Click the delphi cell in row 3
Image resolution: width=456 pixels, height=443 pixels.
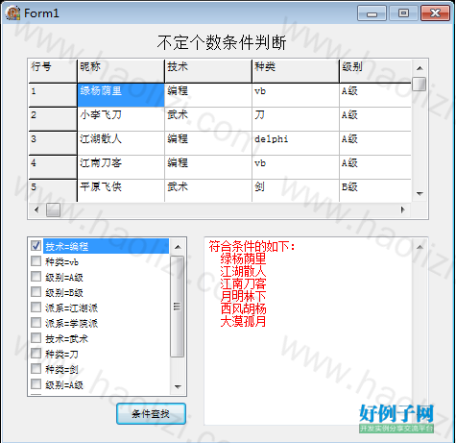click(x=296, y=143)
